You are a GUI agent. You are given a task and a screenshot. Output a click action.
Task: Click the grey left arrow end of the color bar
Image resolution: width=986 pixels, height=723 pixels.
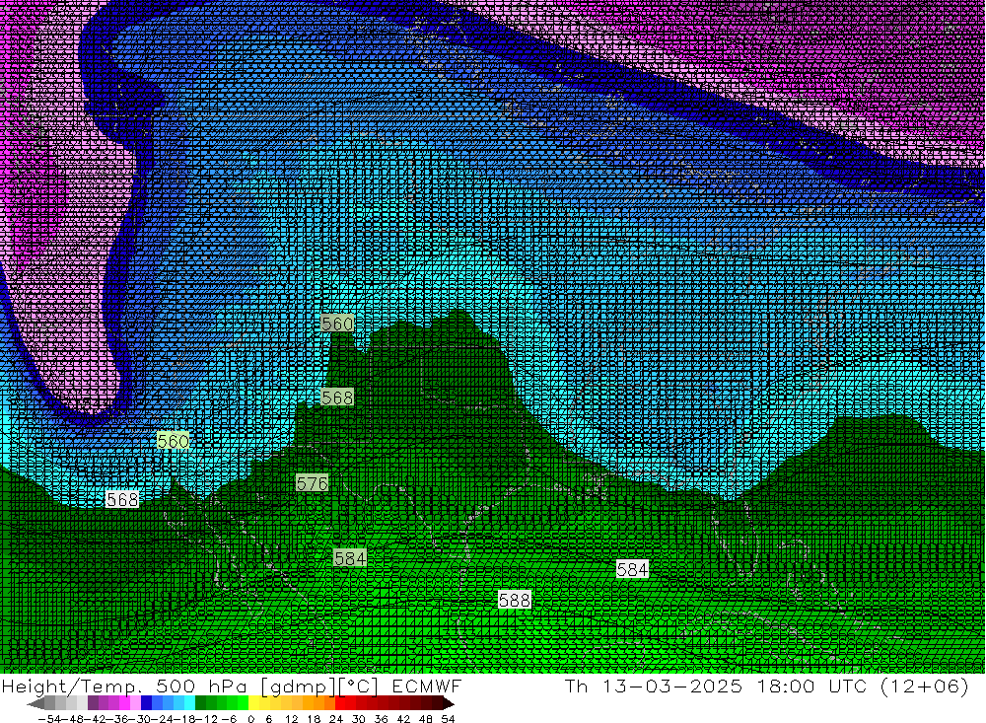point(35,703)
